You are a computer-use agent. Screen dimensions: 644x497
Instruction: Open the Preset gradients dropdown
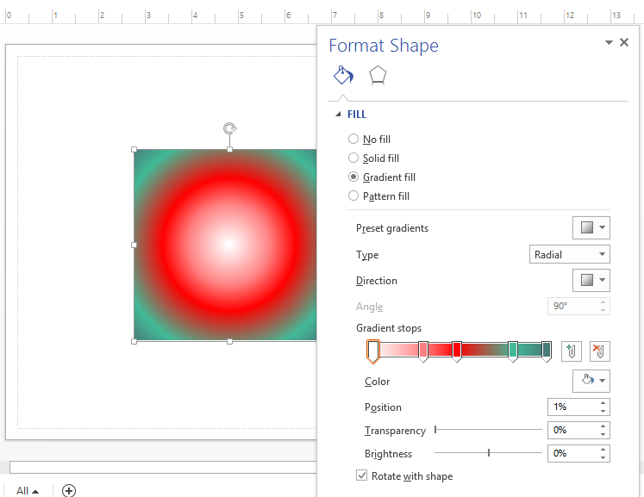click(591, 228)
